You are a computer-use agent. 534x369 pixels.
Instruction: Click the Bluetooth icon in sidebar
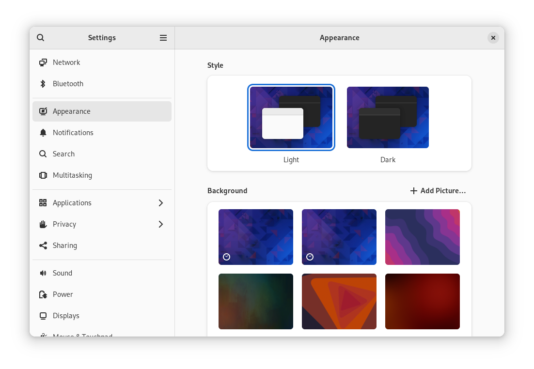pos(43,84)
